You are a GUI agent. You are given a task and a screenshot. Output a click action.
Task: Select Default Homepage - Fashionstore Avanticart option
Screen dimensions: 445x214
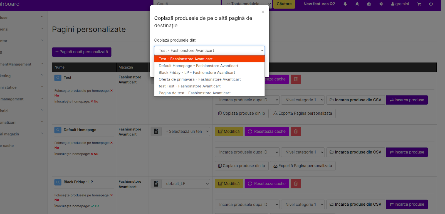(x=209, y=66)
